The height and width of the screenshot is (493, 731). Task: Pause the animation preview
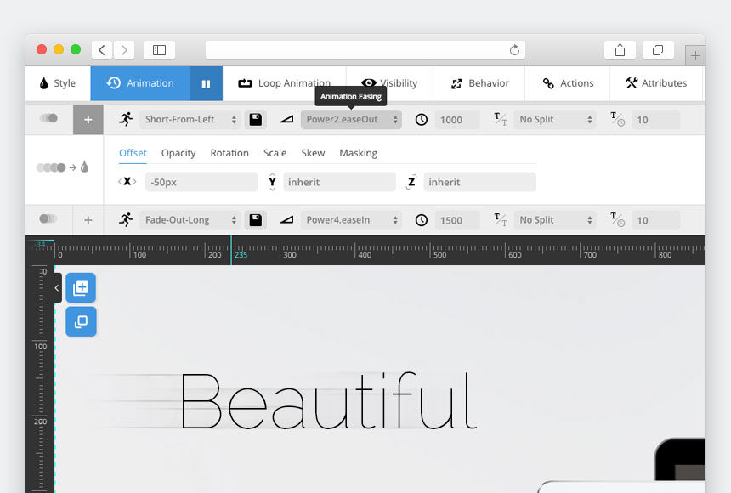[206, 83]
